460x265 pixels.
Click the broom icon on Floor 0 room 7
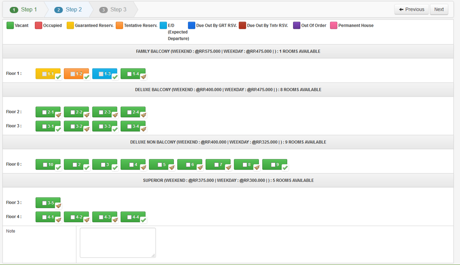(228, 168)
